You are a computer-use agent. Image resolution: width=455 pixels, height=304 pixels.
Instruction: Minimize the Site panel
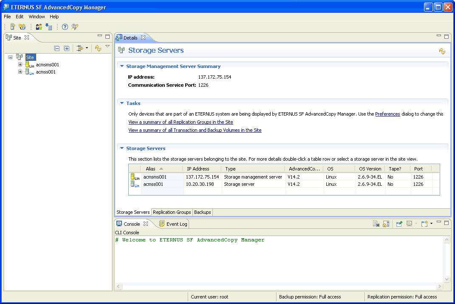click(100, 36)
